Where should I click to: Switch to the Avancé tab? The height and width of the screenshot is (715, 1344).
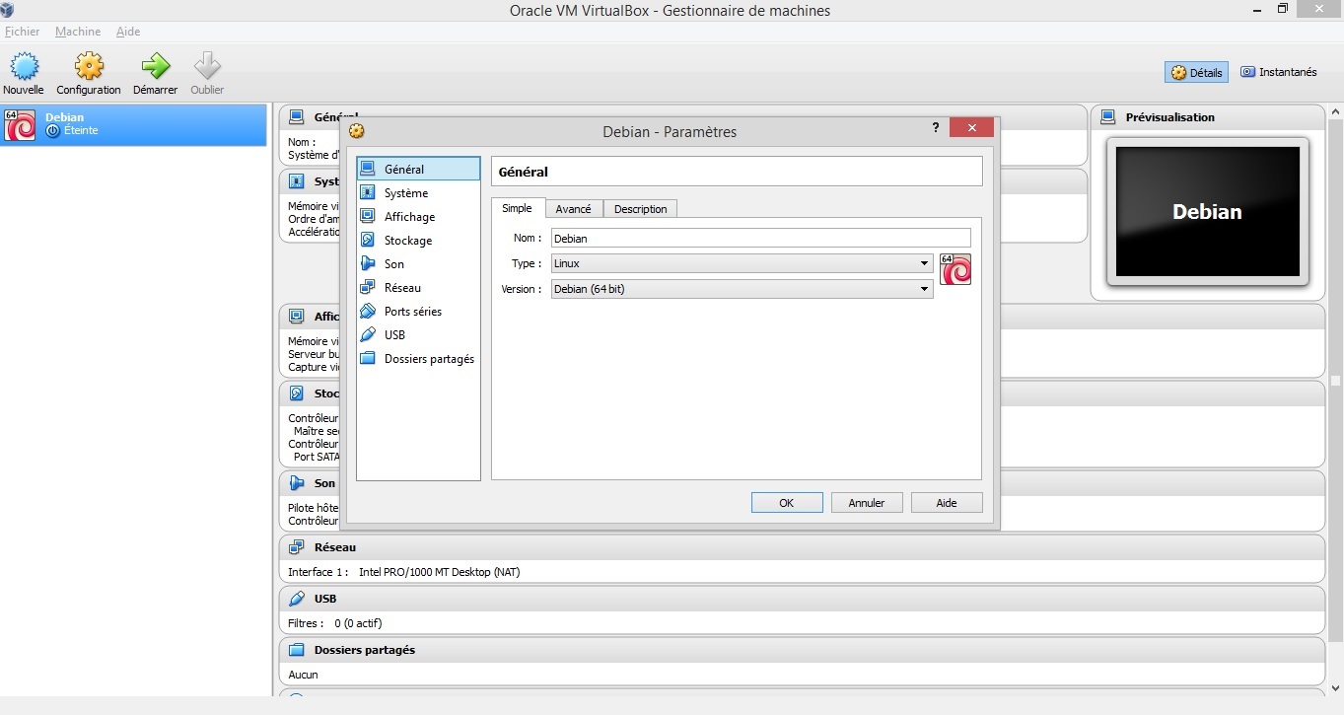tap(574, 209)
